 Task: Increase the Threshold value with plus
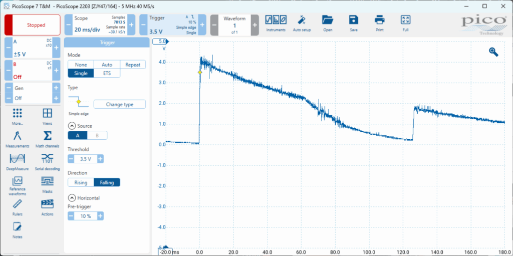(x=100, y=159)
